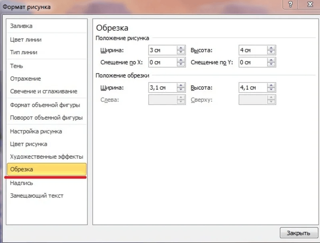
Task: Decrease Смещение по X value
Action: click(181, 65)
